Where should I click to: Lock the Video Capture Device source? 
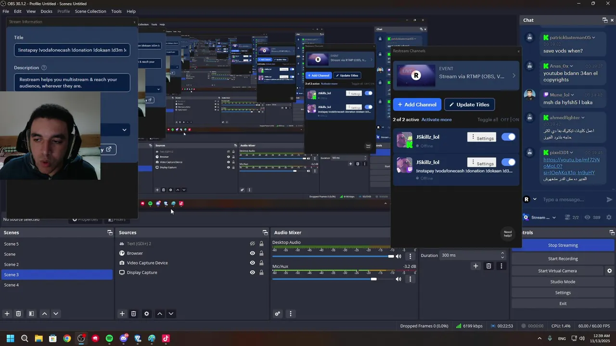261,263
